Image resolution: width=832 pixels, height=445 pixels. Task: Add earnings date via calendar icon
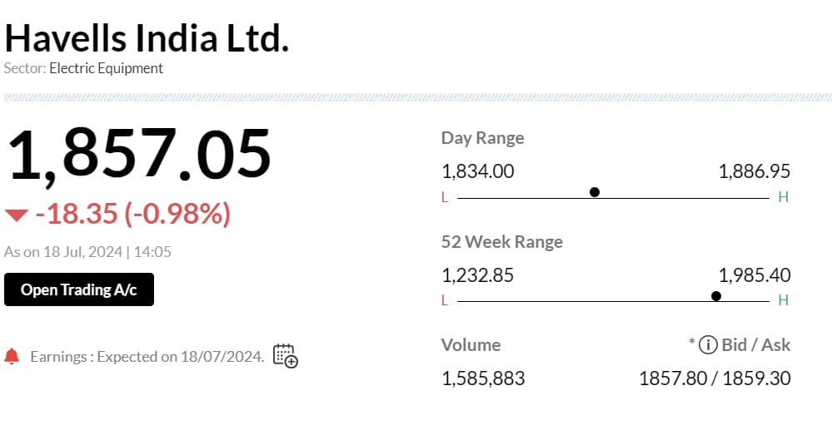pos(286,356)
